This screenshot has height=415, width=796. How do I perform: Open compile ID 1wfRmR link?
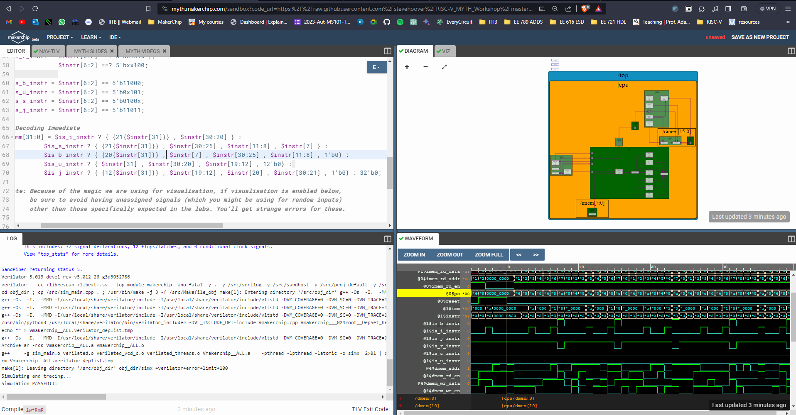tap(34, 410)
